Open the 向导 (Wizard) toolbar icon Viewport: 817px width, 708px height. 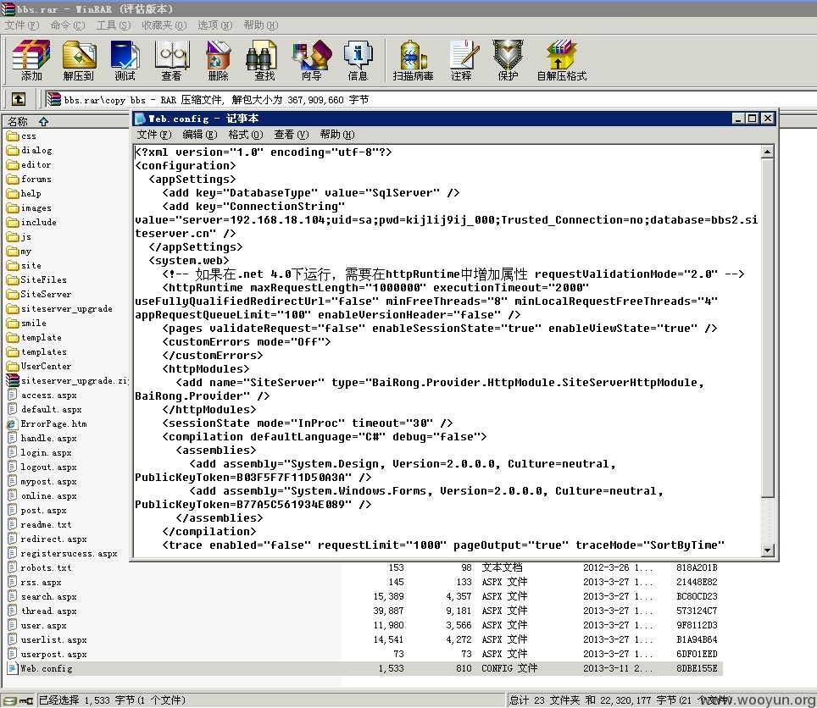point(312,60)
